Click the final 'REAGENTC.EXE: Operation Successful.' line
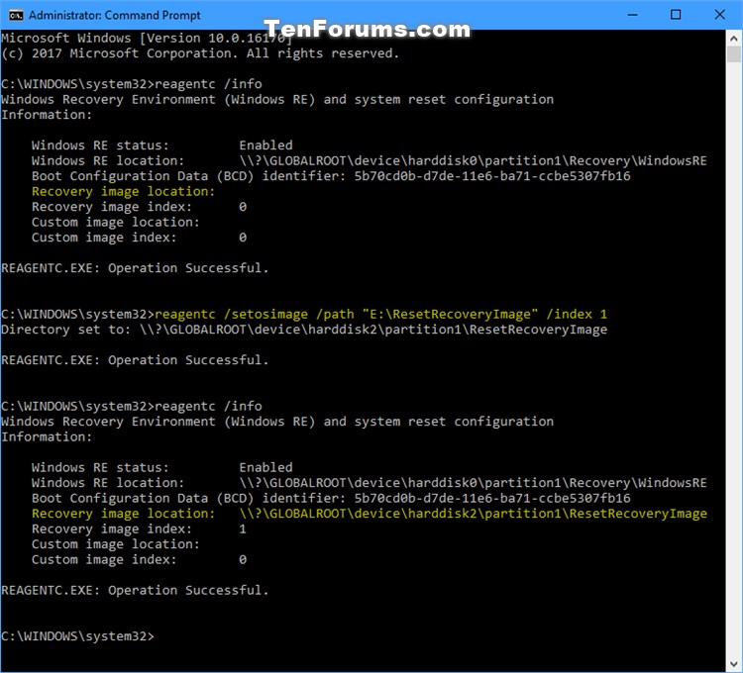This screenshot has width=743, height=673. 135,590
